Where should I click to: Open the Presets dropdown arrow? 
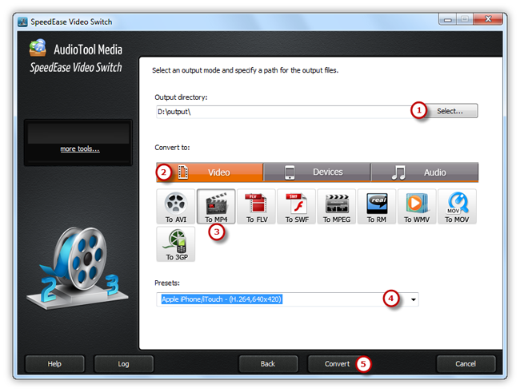[414, 299]
